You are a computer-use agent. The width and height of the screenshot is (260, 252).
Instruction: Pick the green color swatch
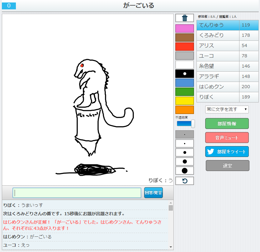point(185,92)
